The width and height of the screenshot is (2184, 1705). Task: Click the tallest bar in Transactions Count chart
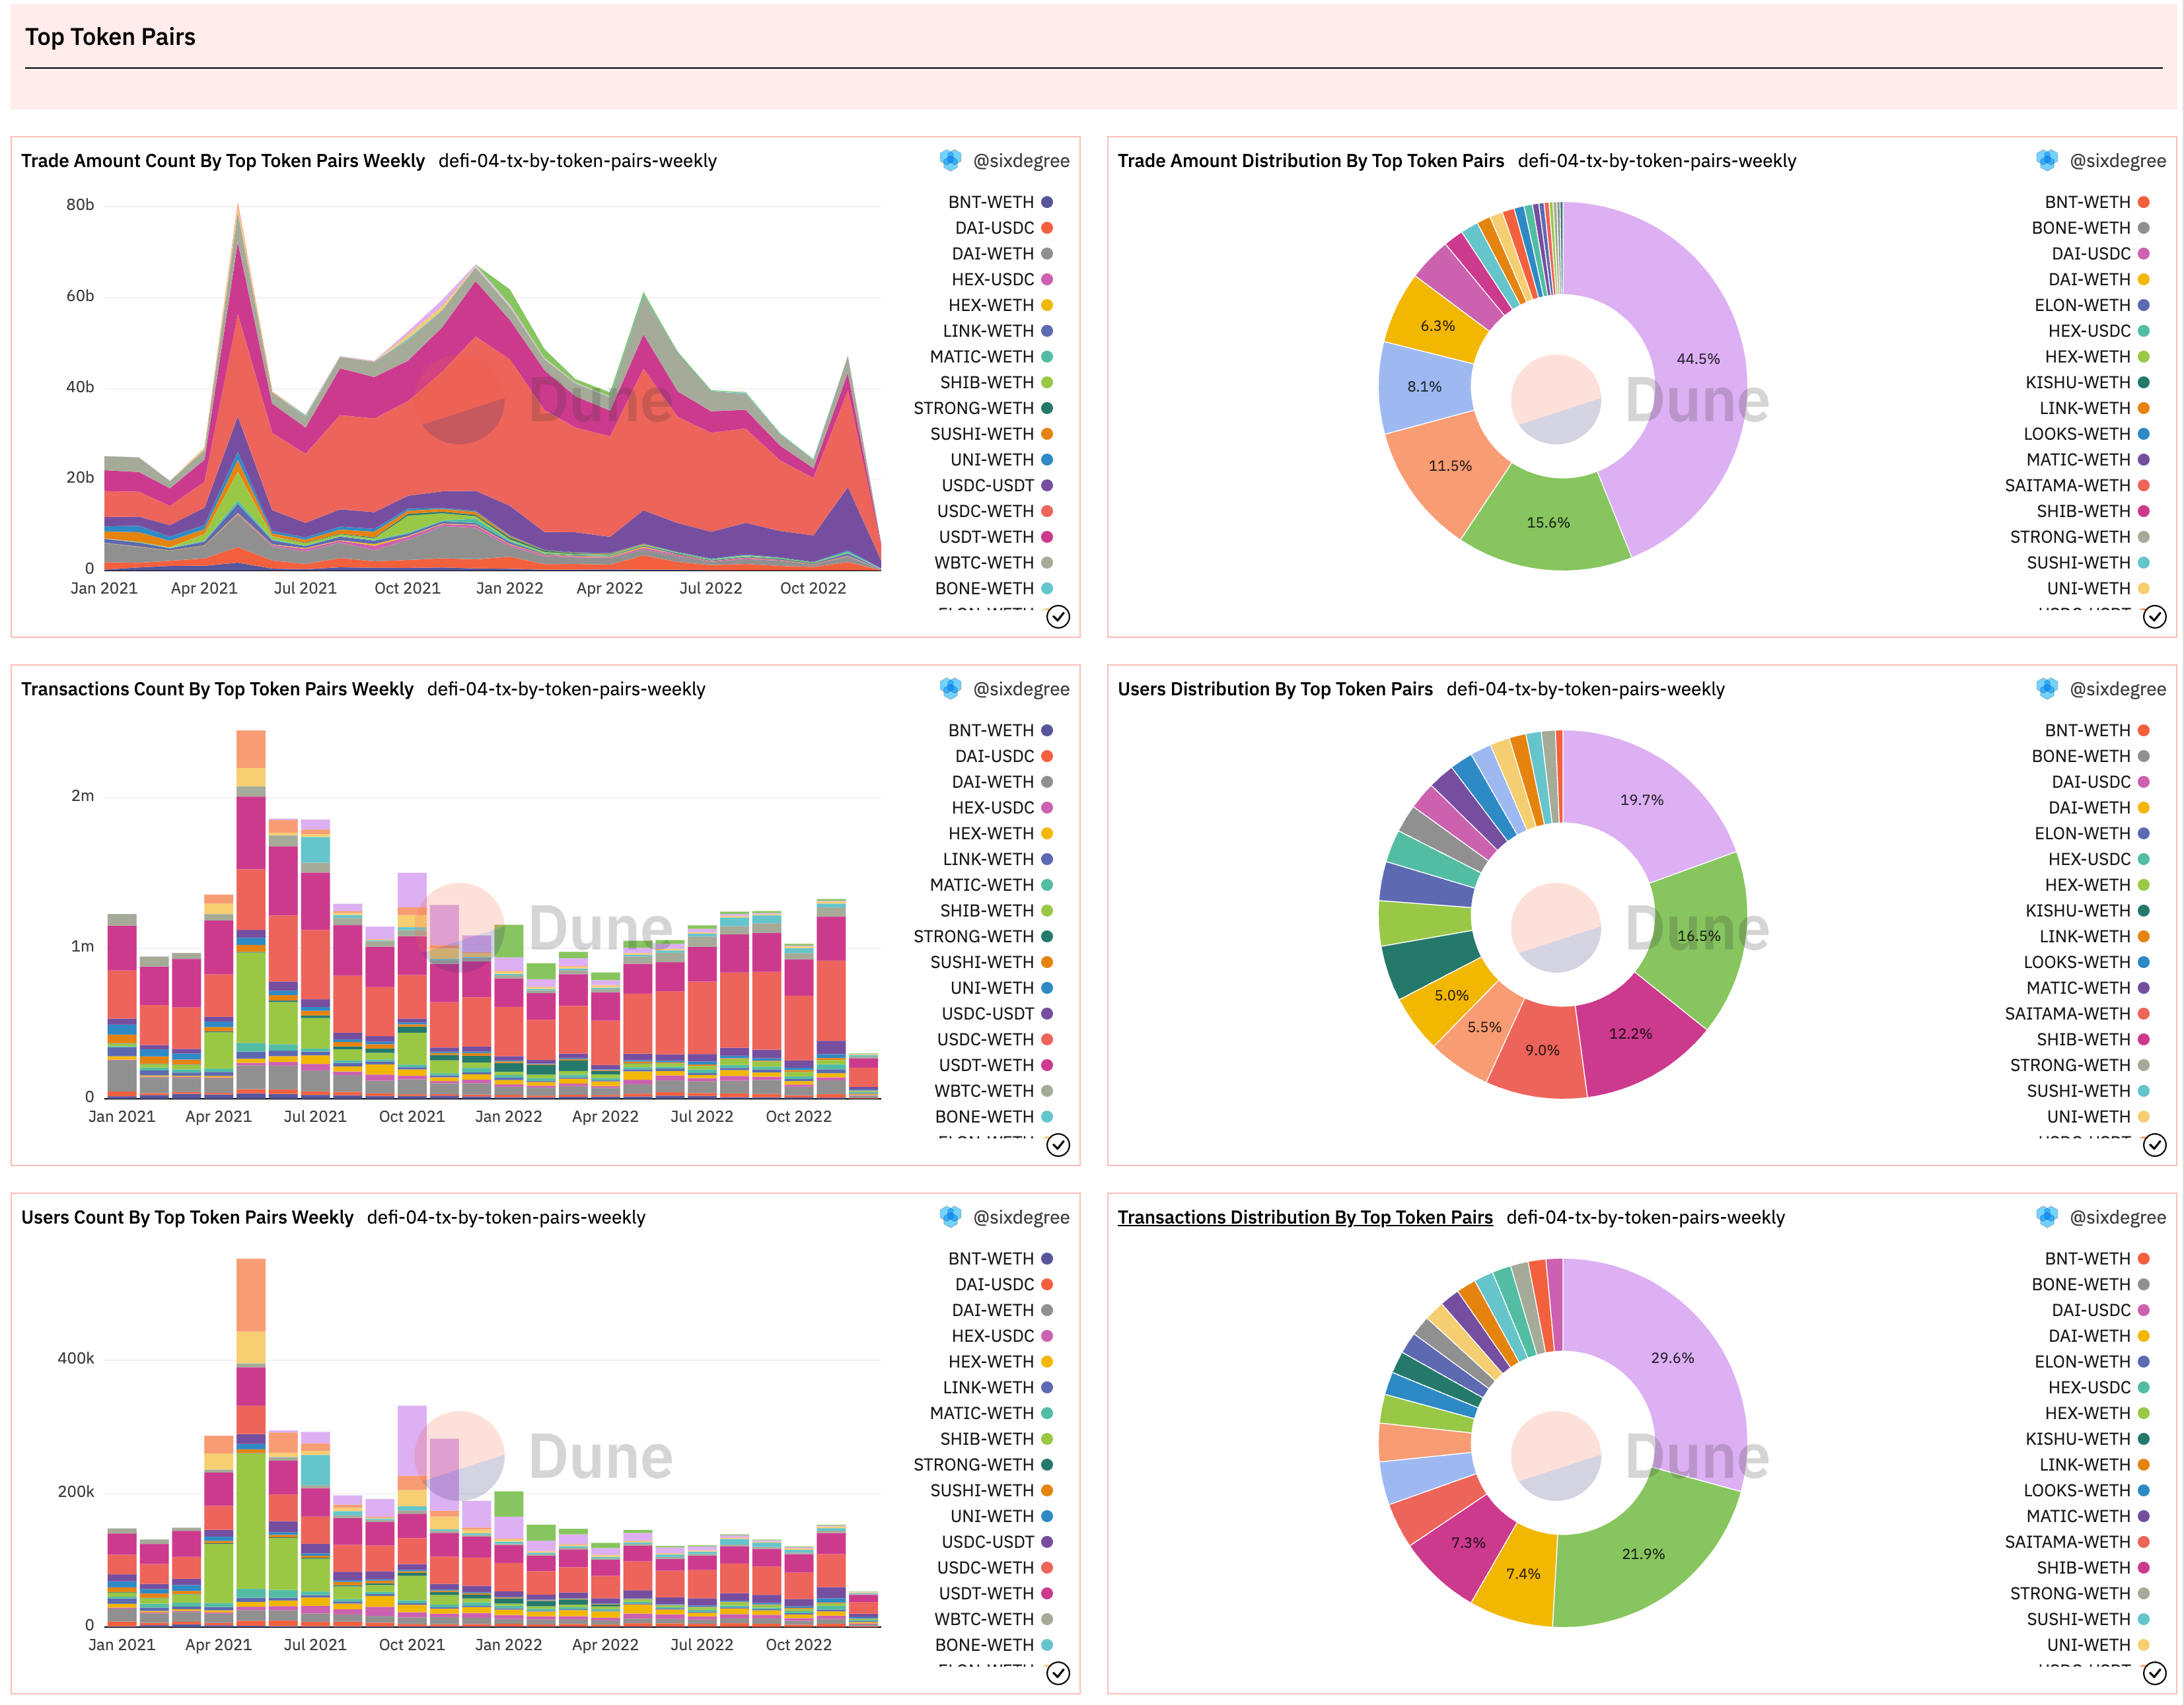[251, 913]
